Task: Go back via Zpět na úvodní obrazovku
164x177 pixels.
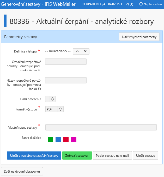Action: coord(22,171)
